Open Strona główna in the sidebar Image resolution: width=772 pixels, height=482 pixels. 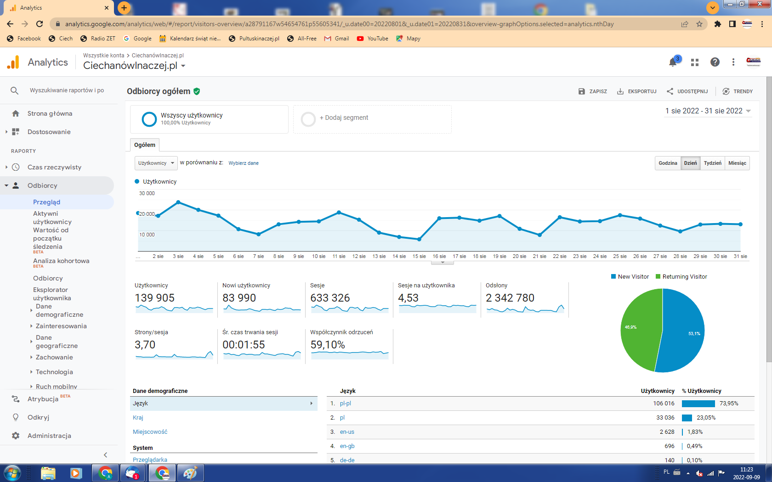[x=50, y=114]
